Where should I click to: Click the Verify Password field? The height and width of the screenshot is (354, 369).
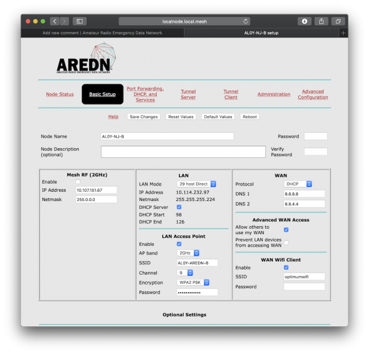(x=315, y=151)
